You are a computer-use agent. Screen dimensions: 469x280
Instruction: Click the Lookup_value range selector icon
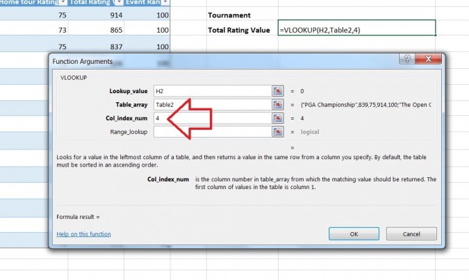coord(277,91)
